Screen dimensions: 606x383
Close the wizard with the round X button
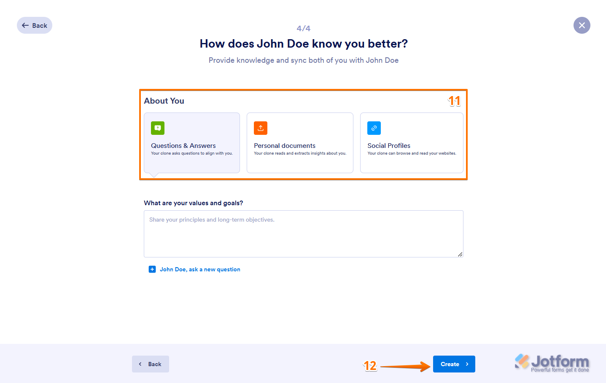tap(582, 25)
